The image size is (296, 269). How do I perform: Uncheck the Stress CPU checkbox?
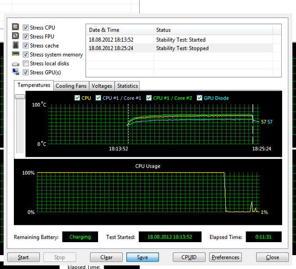coord(26,28)
